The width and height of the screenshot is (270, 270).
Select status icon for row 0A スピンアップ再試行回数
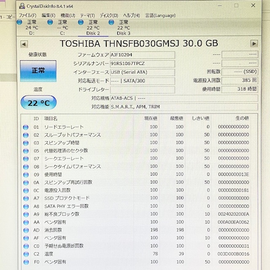(x=26, y=183)
